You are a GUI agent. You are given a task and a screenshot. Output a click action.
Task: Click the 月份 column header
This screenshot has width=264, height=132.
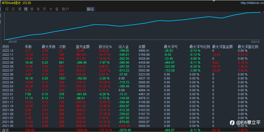coord(5,47)
